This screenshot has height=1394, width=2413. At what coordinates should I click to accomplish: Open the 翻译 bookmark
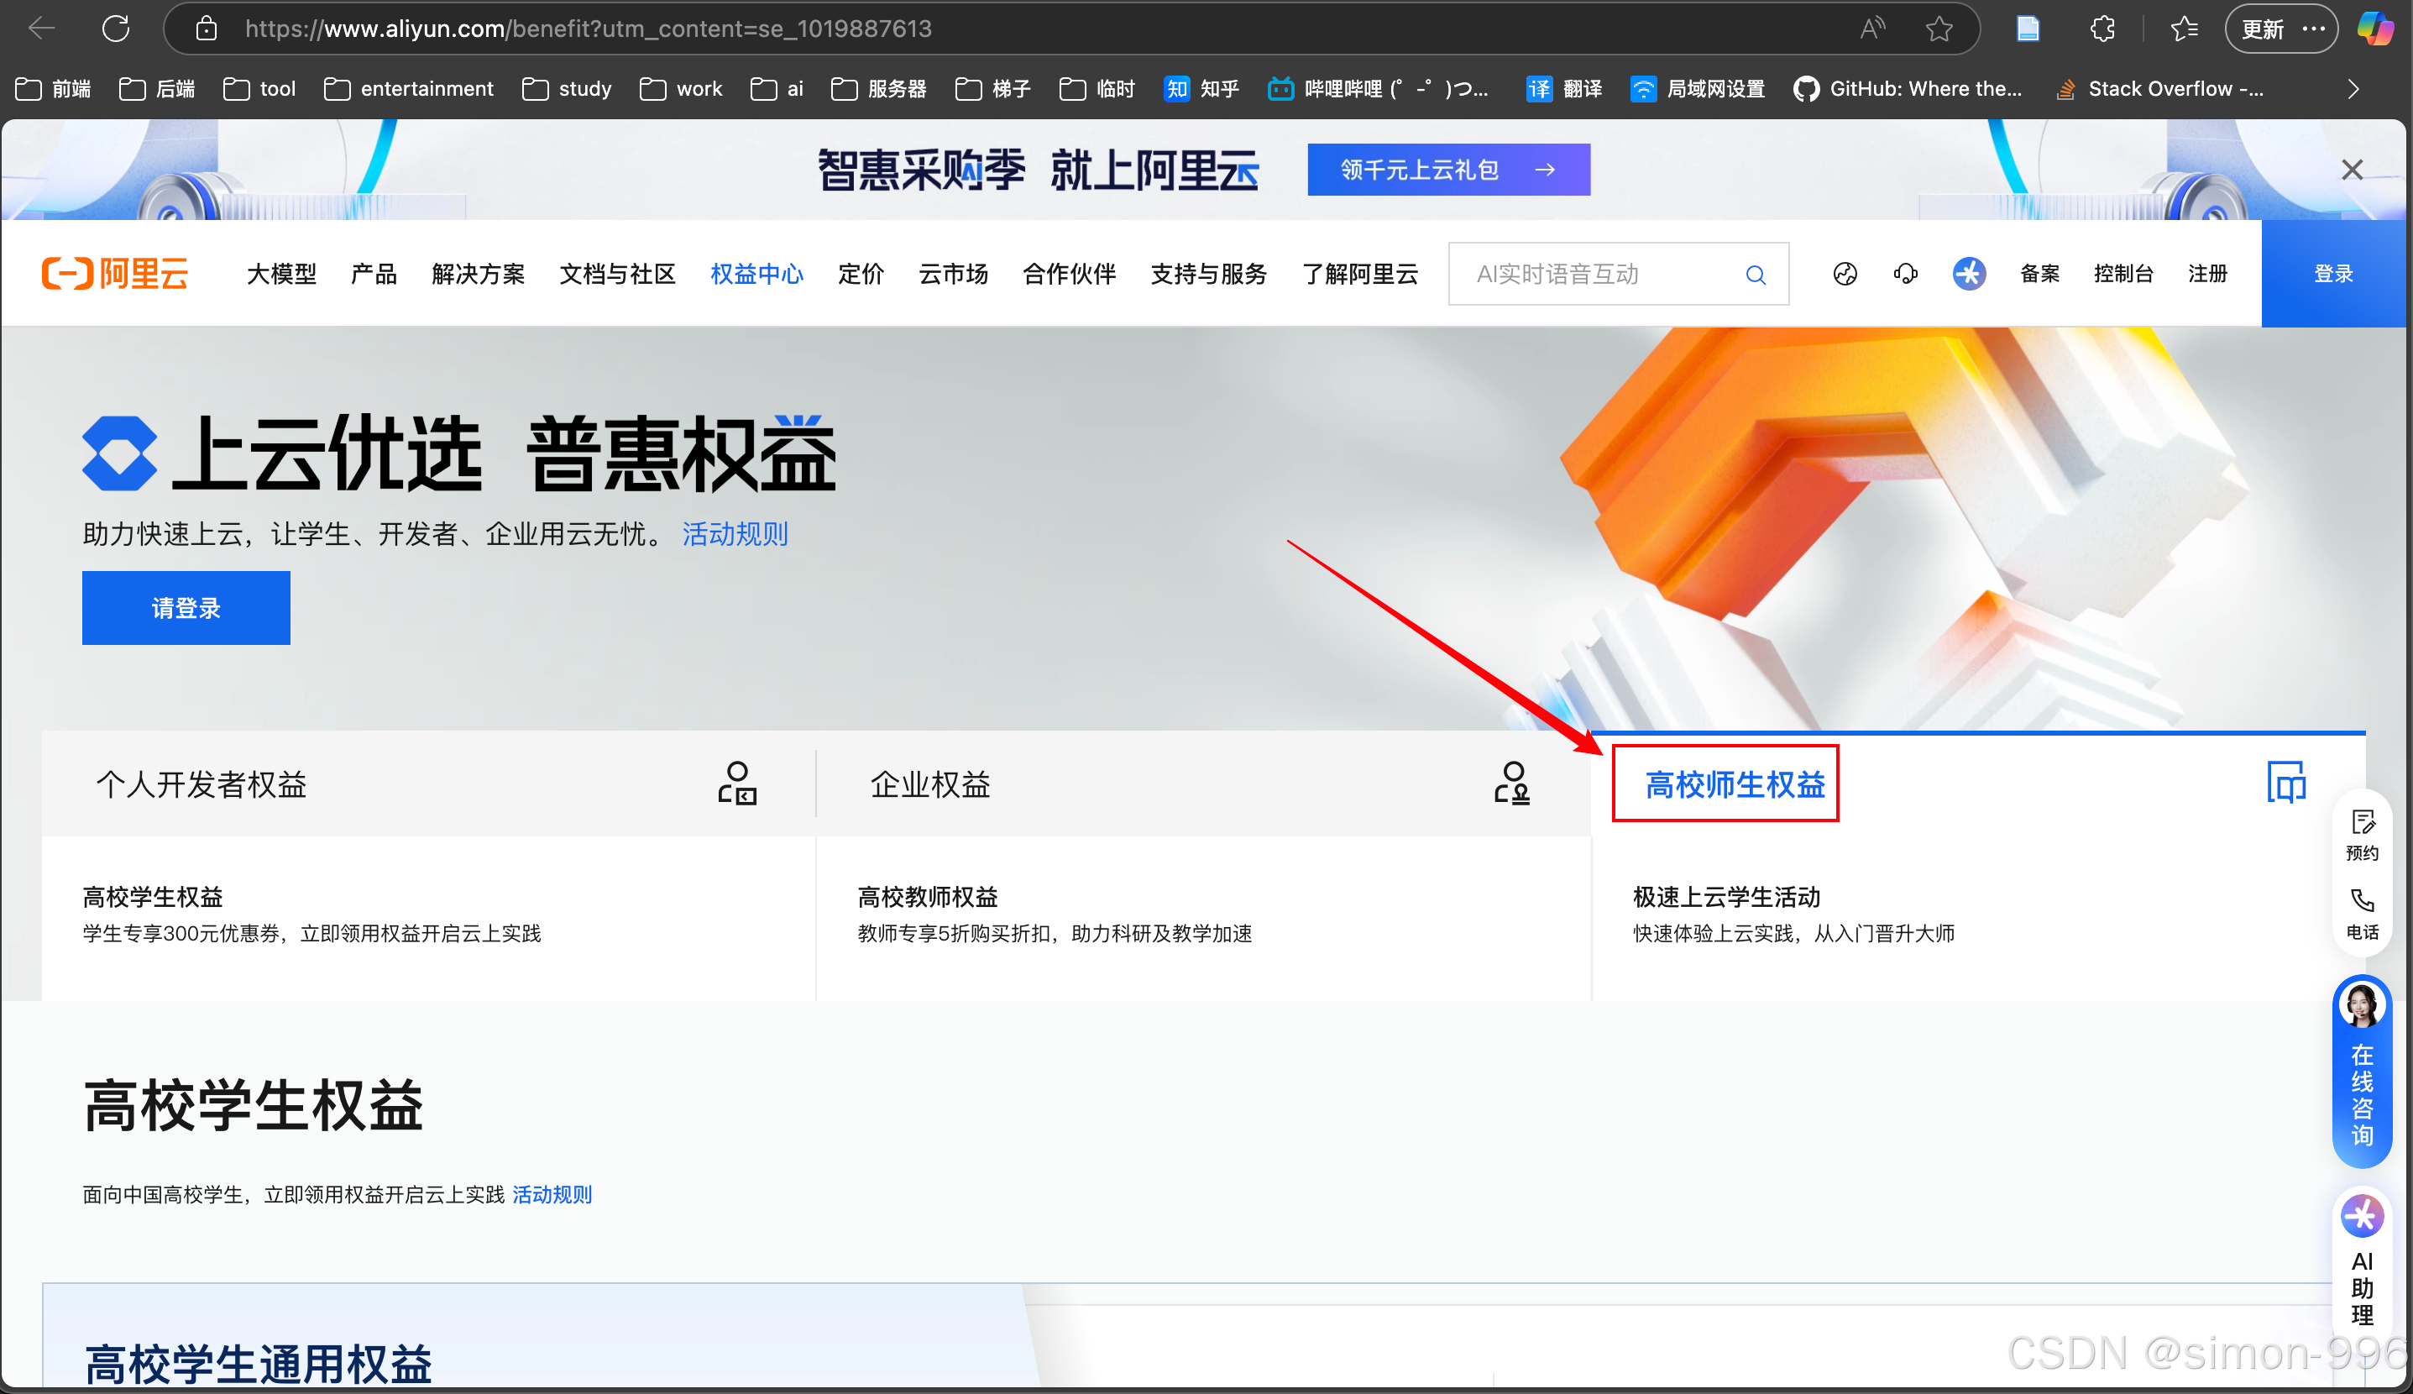[x=1564, y=89]
